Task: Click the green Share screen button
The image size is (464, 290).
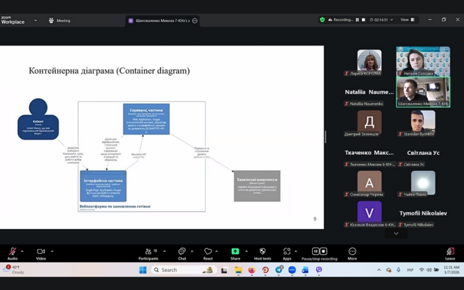Action: (x=235, y=252)
